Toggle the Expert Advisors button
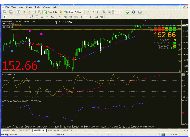Viewport: 190px width, 137px height. [74, 12]
